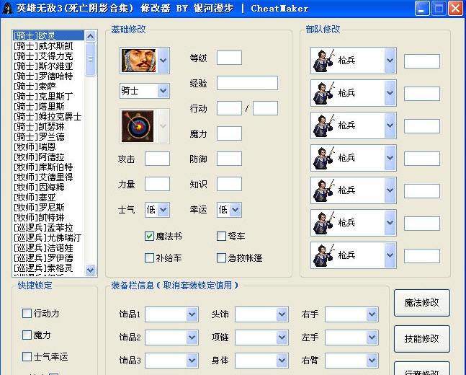466x375 pixels.
Task: Click hero list scroll up arrow
Action: tap(90, 36)
